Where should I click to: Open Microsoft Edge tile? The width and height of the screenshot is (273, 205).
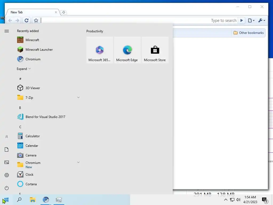127,50
